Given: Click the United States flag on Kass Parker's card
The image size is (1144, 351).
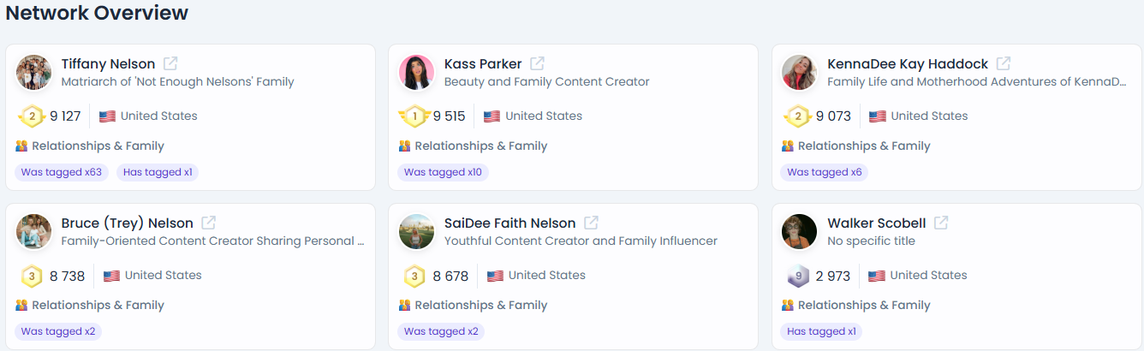Looking at the screenshot, I should pos(492,116).
